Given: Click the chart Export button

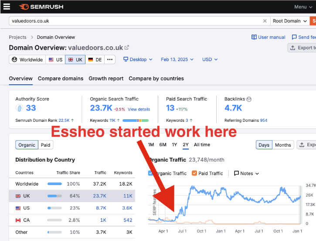Looking at the screenshot, I should [307, 145].
